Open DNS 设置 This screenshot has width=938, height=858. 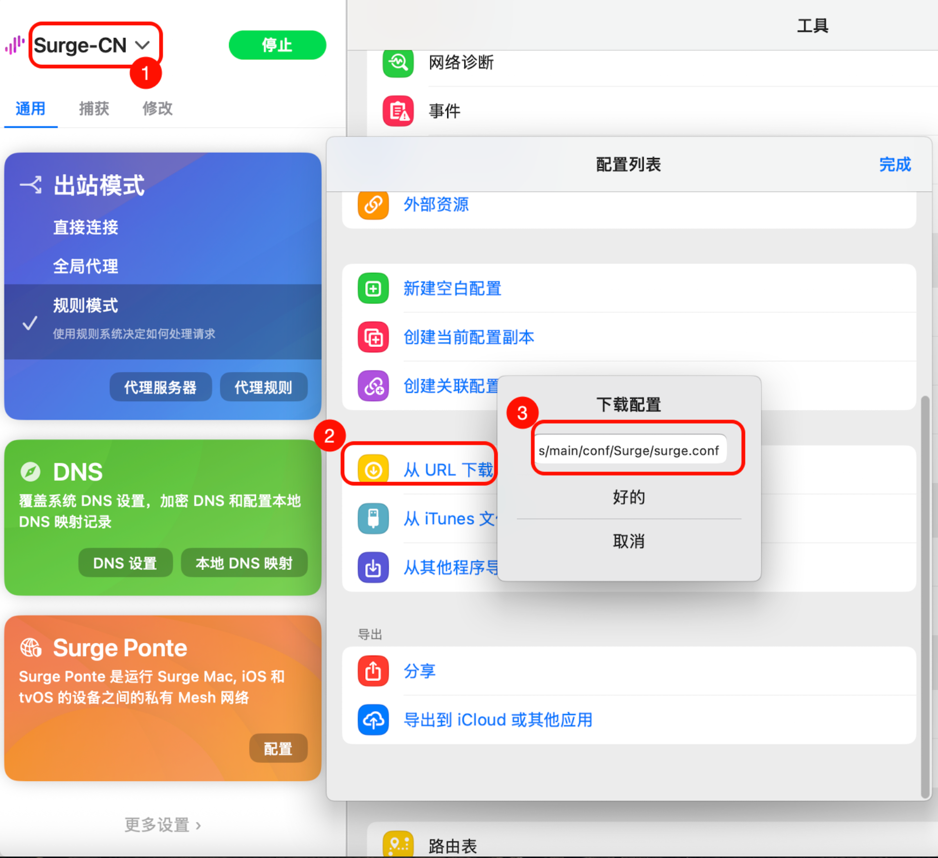tap(125, 563)
